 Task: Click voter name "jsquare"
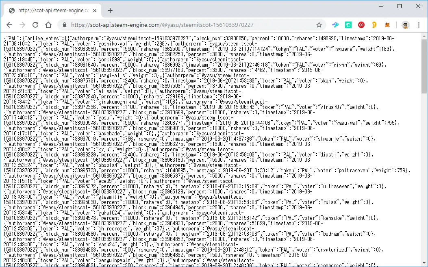pyautogui.click(x=343, y=49)
